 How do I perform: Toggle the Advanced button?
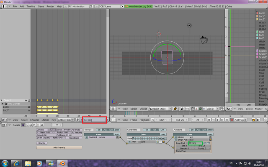point(77,130)
